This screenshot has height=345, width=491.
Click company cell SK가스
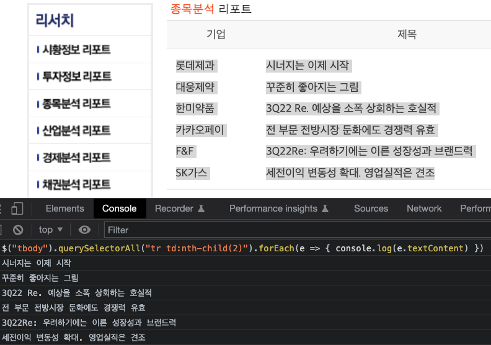pyautogui.click(x=192, y=172)
